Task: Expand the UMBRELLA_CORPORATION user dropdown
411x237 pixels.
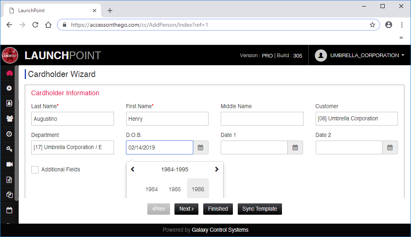Action: 361,56
